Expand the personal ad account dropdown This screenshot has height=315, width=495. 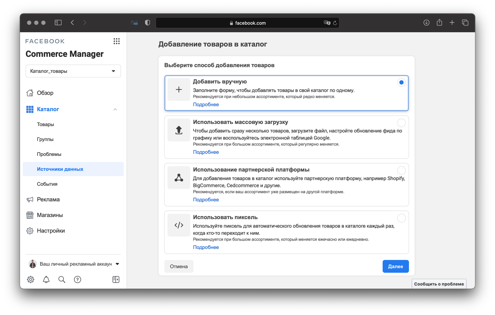pyautogui.click(x=117, y=264)
